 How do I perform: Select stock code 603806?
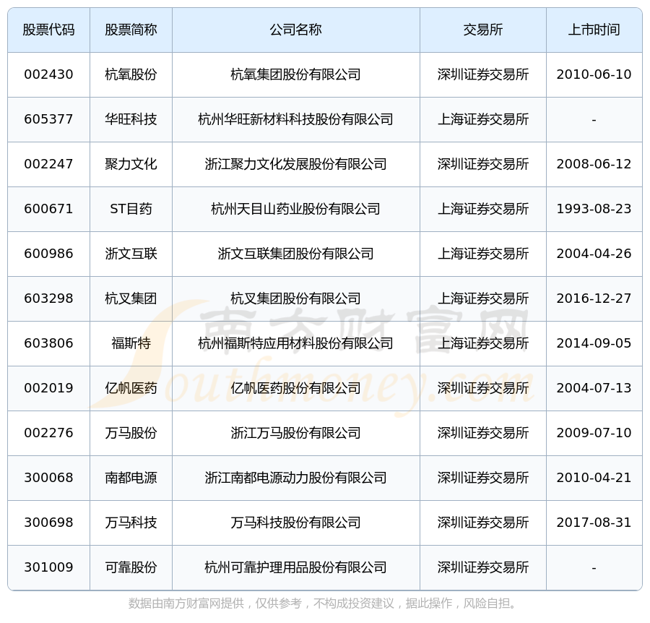48,343
